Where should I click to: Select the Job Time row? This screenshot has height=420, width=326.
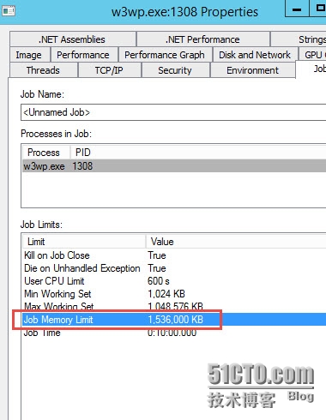[174, 333]
